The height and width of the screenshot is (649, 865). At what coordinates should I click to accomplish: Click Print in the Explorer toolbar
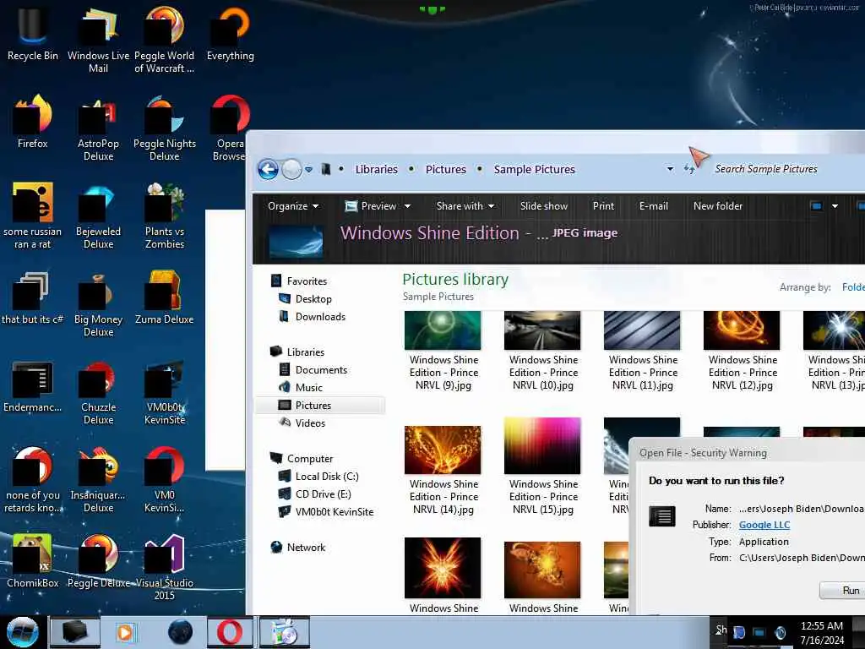pyautogui.click(x=603, y=206)
